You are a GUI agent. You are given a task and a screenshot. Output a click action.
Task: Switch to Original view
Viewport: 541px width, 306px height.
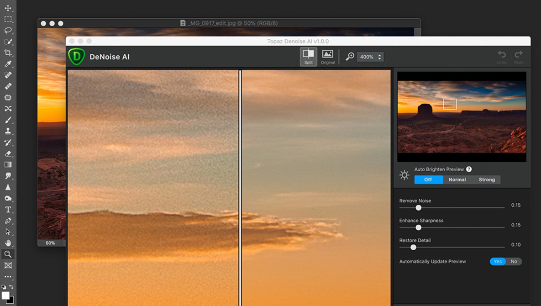coord(328,57)
